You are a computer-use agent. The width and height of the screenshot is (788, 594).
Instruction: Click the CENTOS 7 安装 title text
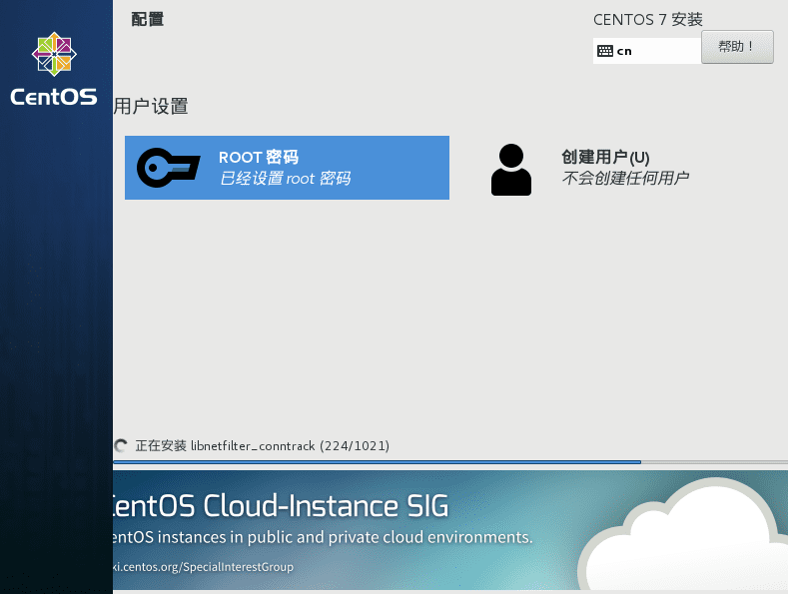pyautogui.click(x=647, y=20)
